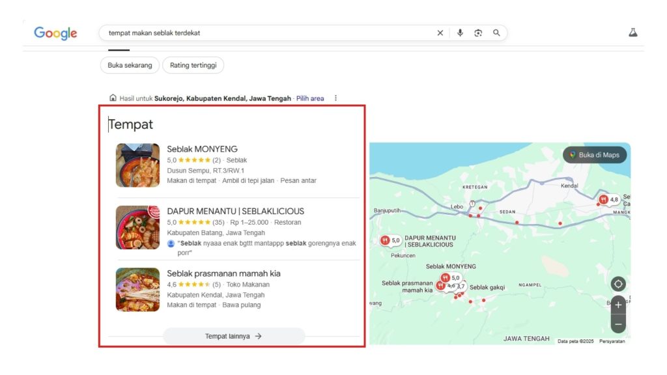Click the Google logo
Screen dimensions: 667x375
click(x=55, y=33)
